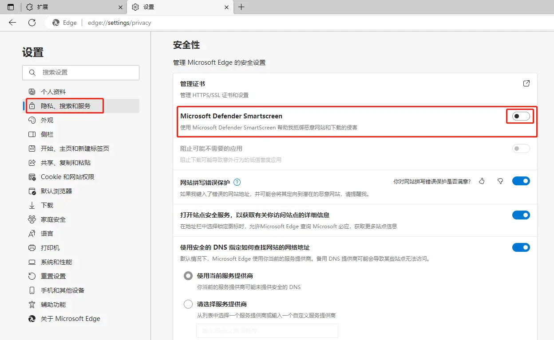Image resolution: width=554 pixels, height=340 pixels.
Task: Focus the 搜索设置 search box
Action: pos(81,72)
